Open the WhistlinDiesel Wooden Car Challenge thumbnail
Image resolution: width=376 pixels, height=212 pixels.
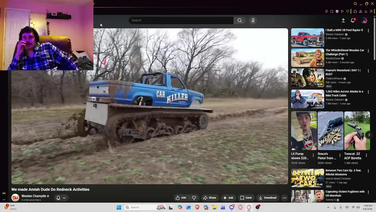[x=307, y=57]
